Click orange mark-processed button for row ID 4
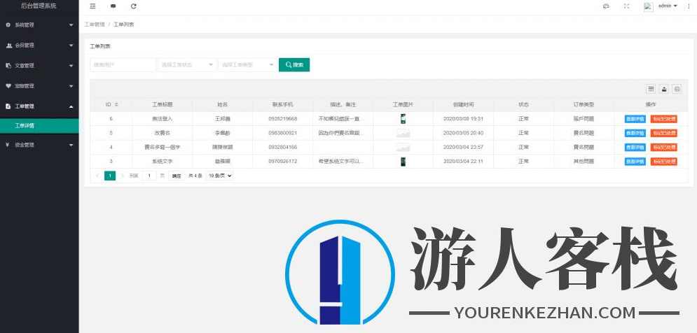Screen dimensions: 697x333 pos(663,148)
